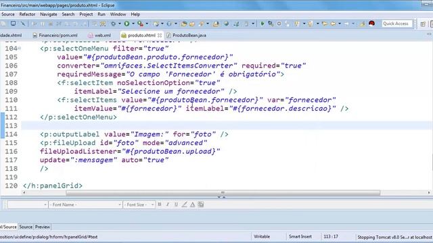Open the forward navigation history dropdown arrow
Screen dimensions: 433x243
coord(353,24)
